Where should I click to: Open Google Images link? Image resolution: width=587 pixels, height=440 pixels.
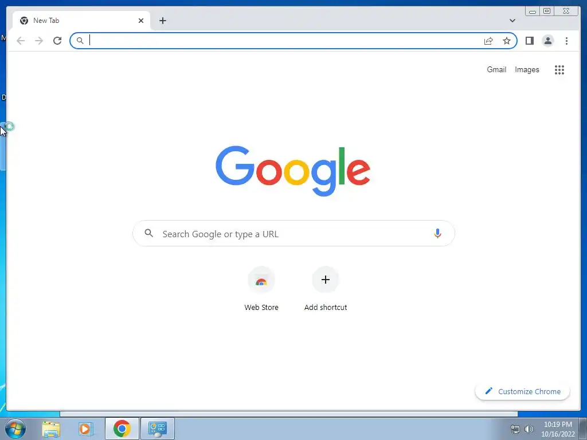tap(527, 69)
